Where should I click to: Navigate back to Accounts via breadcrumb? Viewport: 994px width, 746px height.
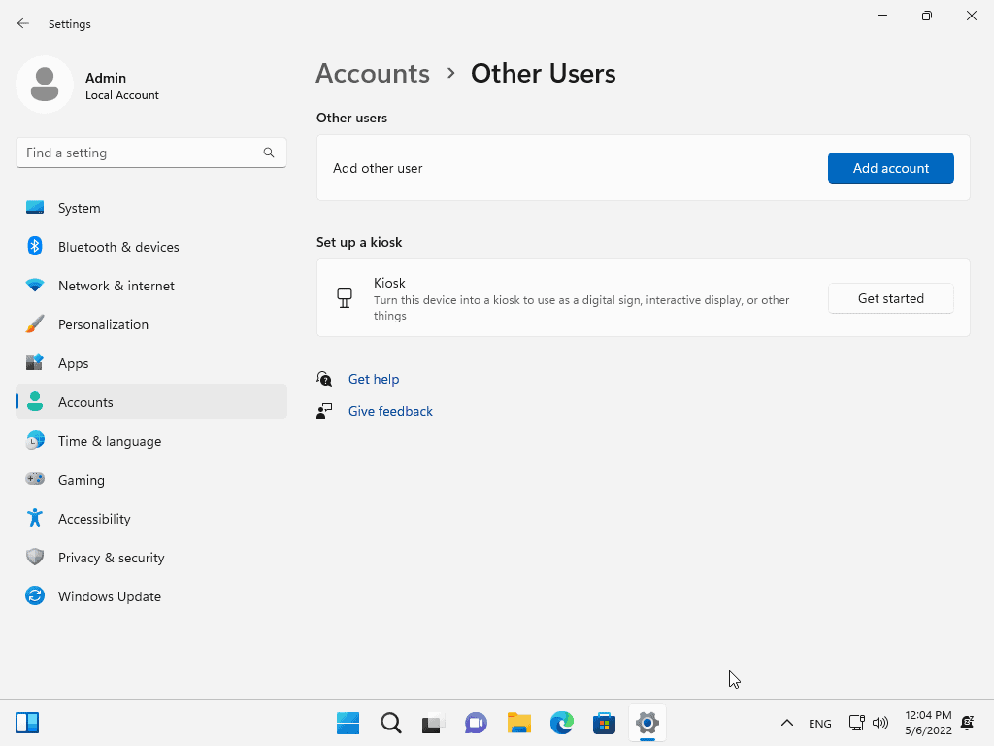(x=373, y=73)
